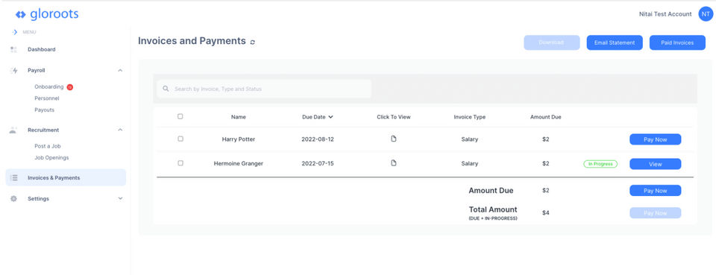The image size is (716, 275).
Task: Expand the Settings section chevron
Action: point(120,199)
